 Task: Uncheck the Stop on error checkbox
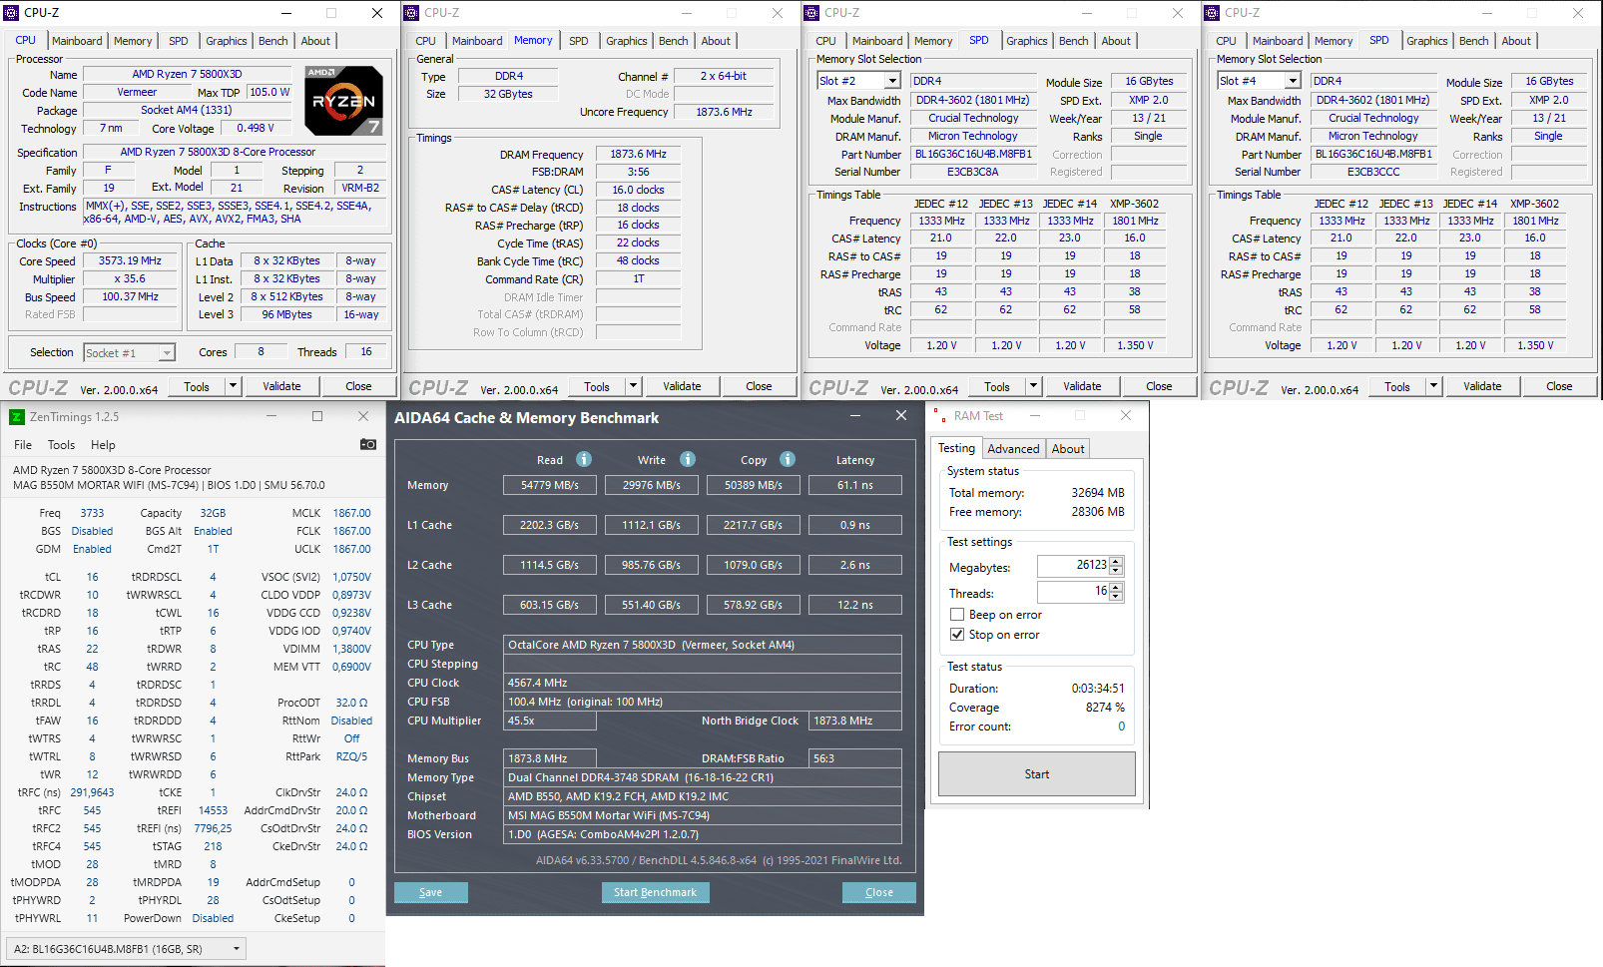[957, 635]
